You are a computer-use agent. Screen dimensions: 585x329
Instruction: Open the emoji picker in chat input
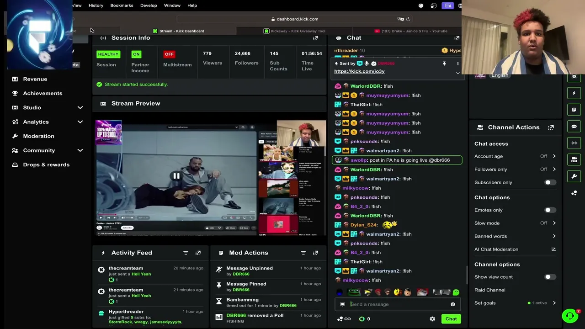452,304
